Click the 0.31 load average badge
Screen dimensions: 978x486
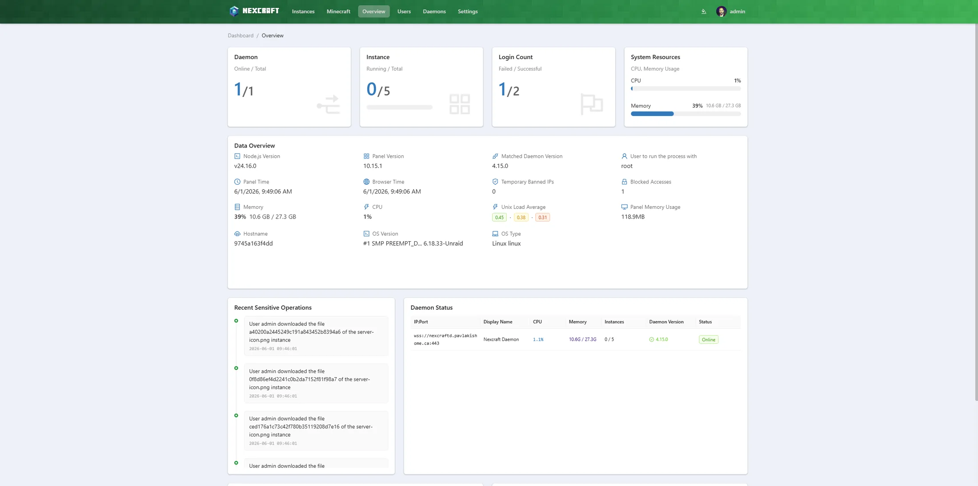(543, 218)
